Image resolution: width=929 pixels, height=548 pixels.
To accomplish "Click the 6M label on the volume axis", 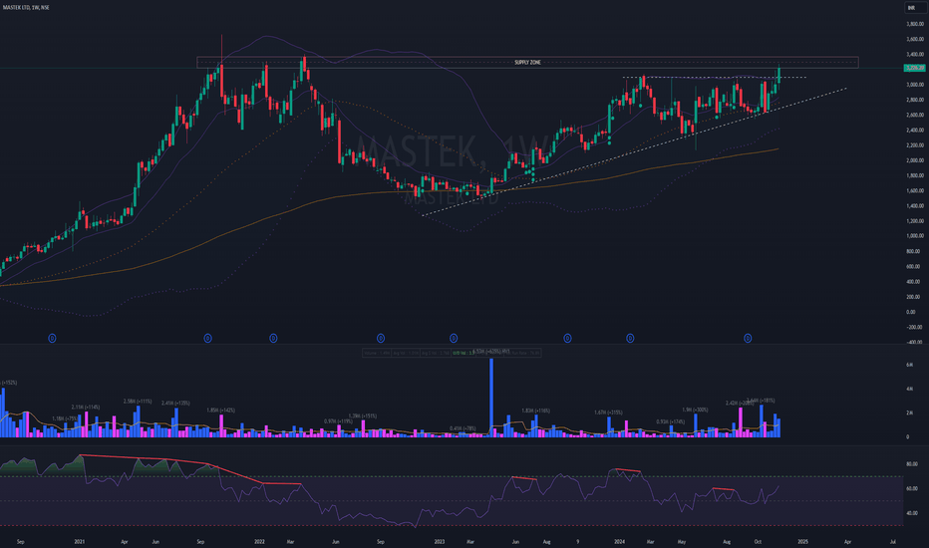I will click(x=909, y=365).
